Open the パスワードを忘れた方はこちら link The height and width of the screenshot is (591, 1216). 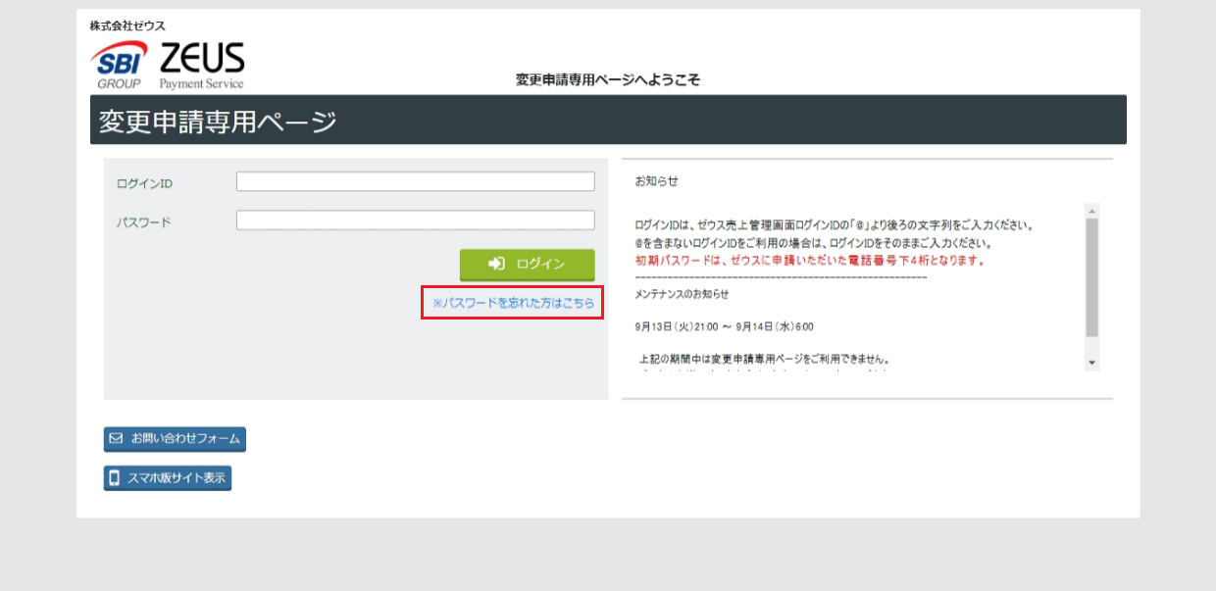(512, 303)
